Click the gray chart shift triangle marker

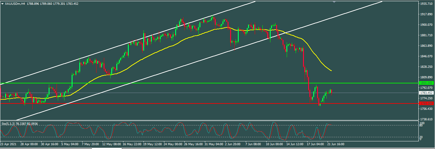point(334,2)
